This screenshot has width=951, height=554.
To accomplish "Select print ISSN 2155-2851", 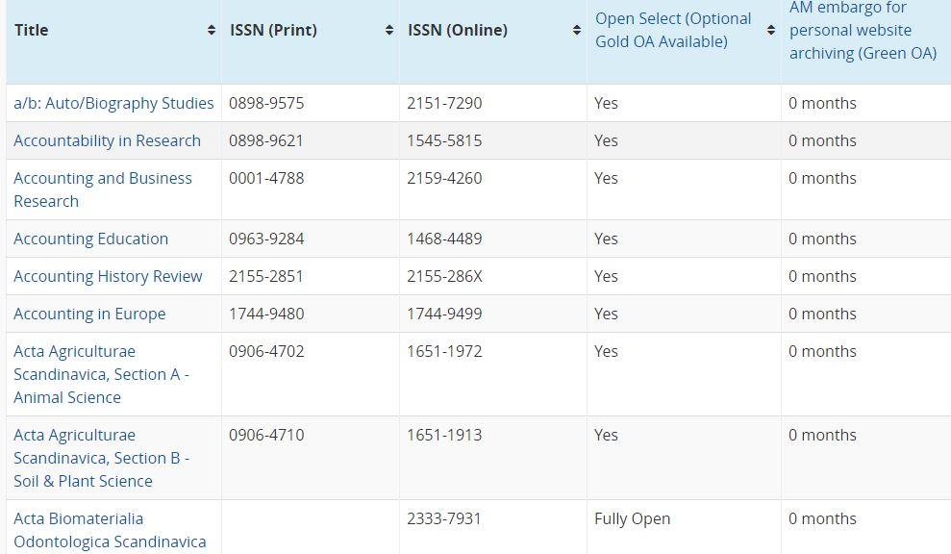I will pos(266,277).
